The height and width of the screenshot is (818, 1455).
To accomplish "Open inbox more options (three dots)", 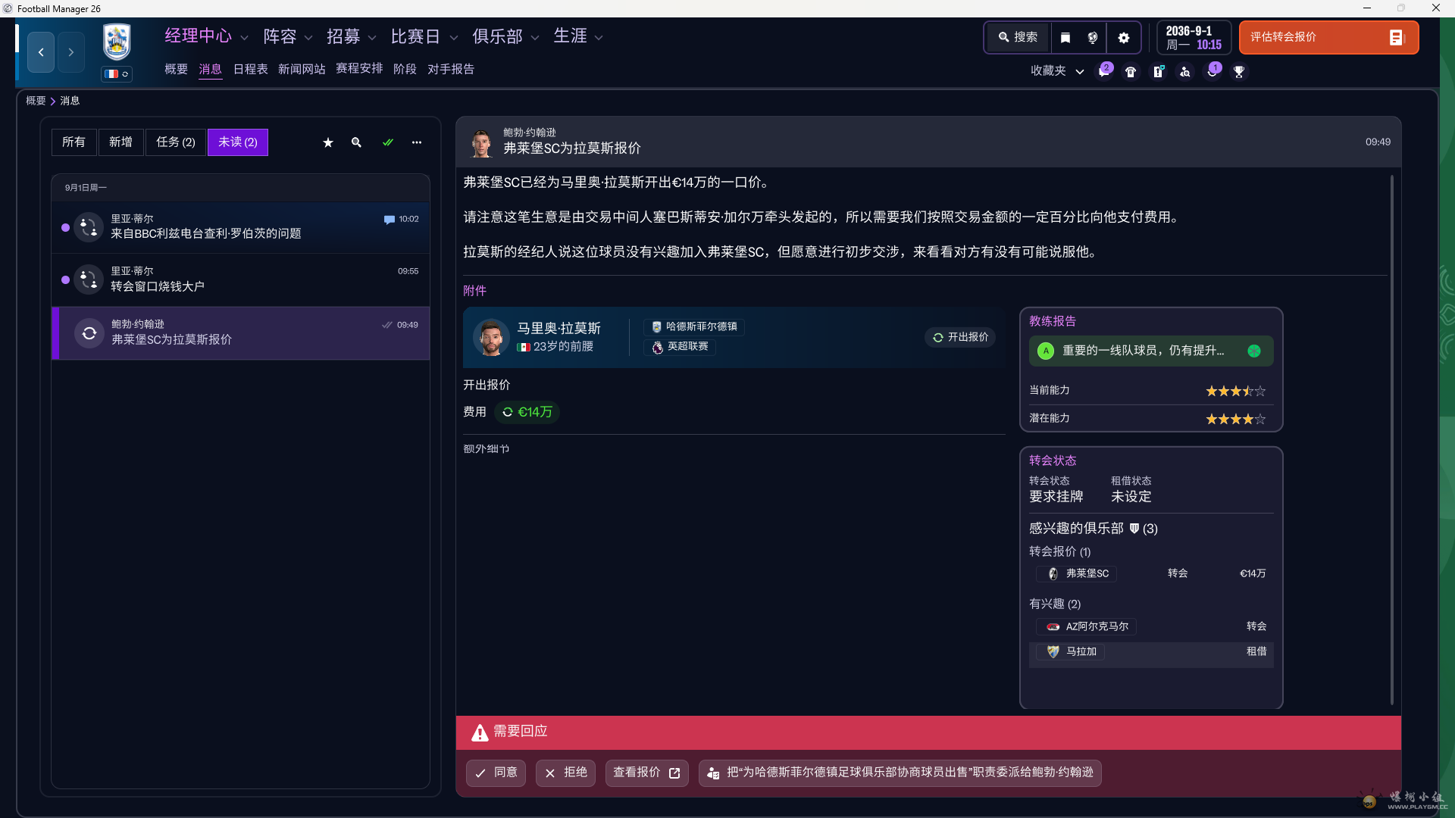I will 417,142.
